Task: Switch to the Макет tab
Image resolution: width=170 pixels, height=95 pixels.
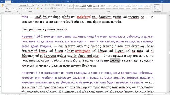Action: [x=29, y=2]
